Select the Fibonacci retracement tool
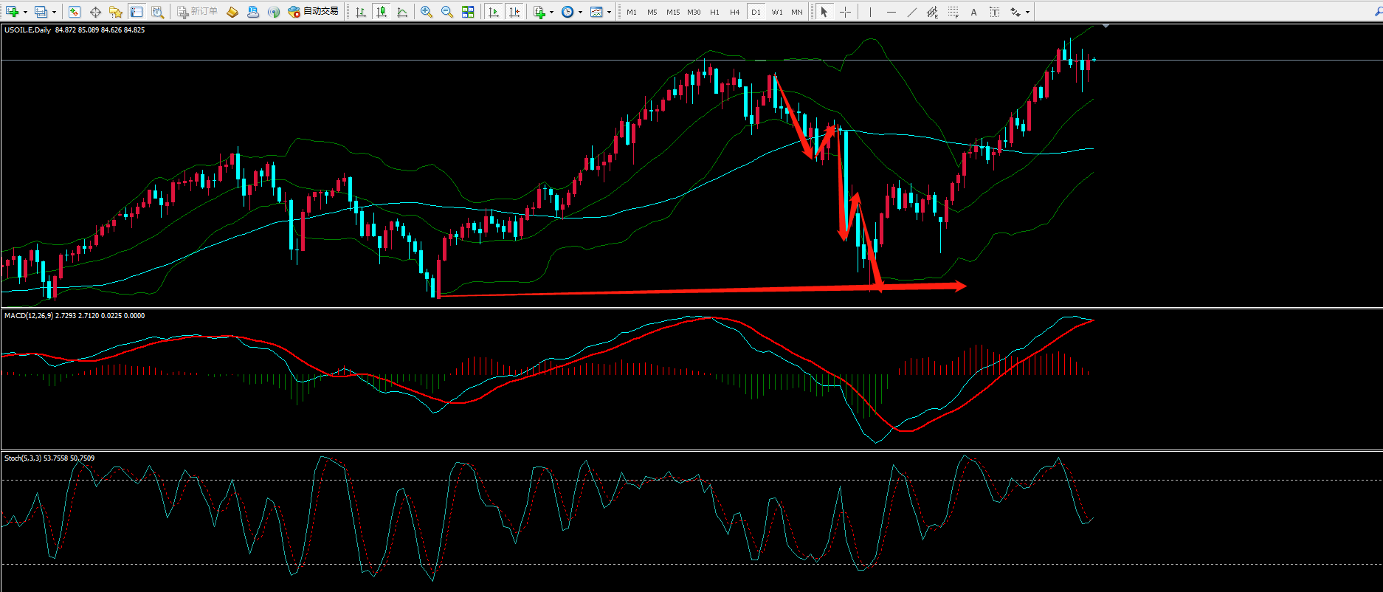This screenshot has width=1383, height=592. coord(953,12)
